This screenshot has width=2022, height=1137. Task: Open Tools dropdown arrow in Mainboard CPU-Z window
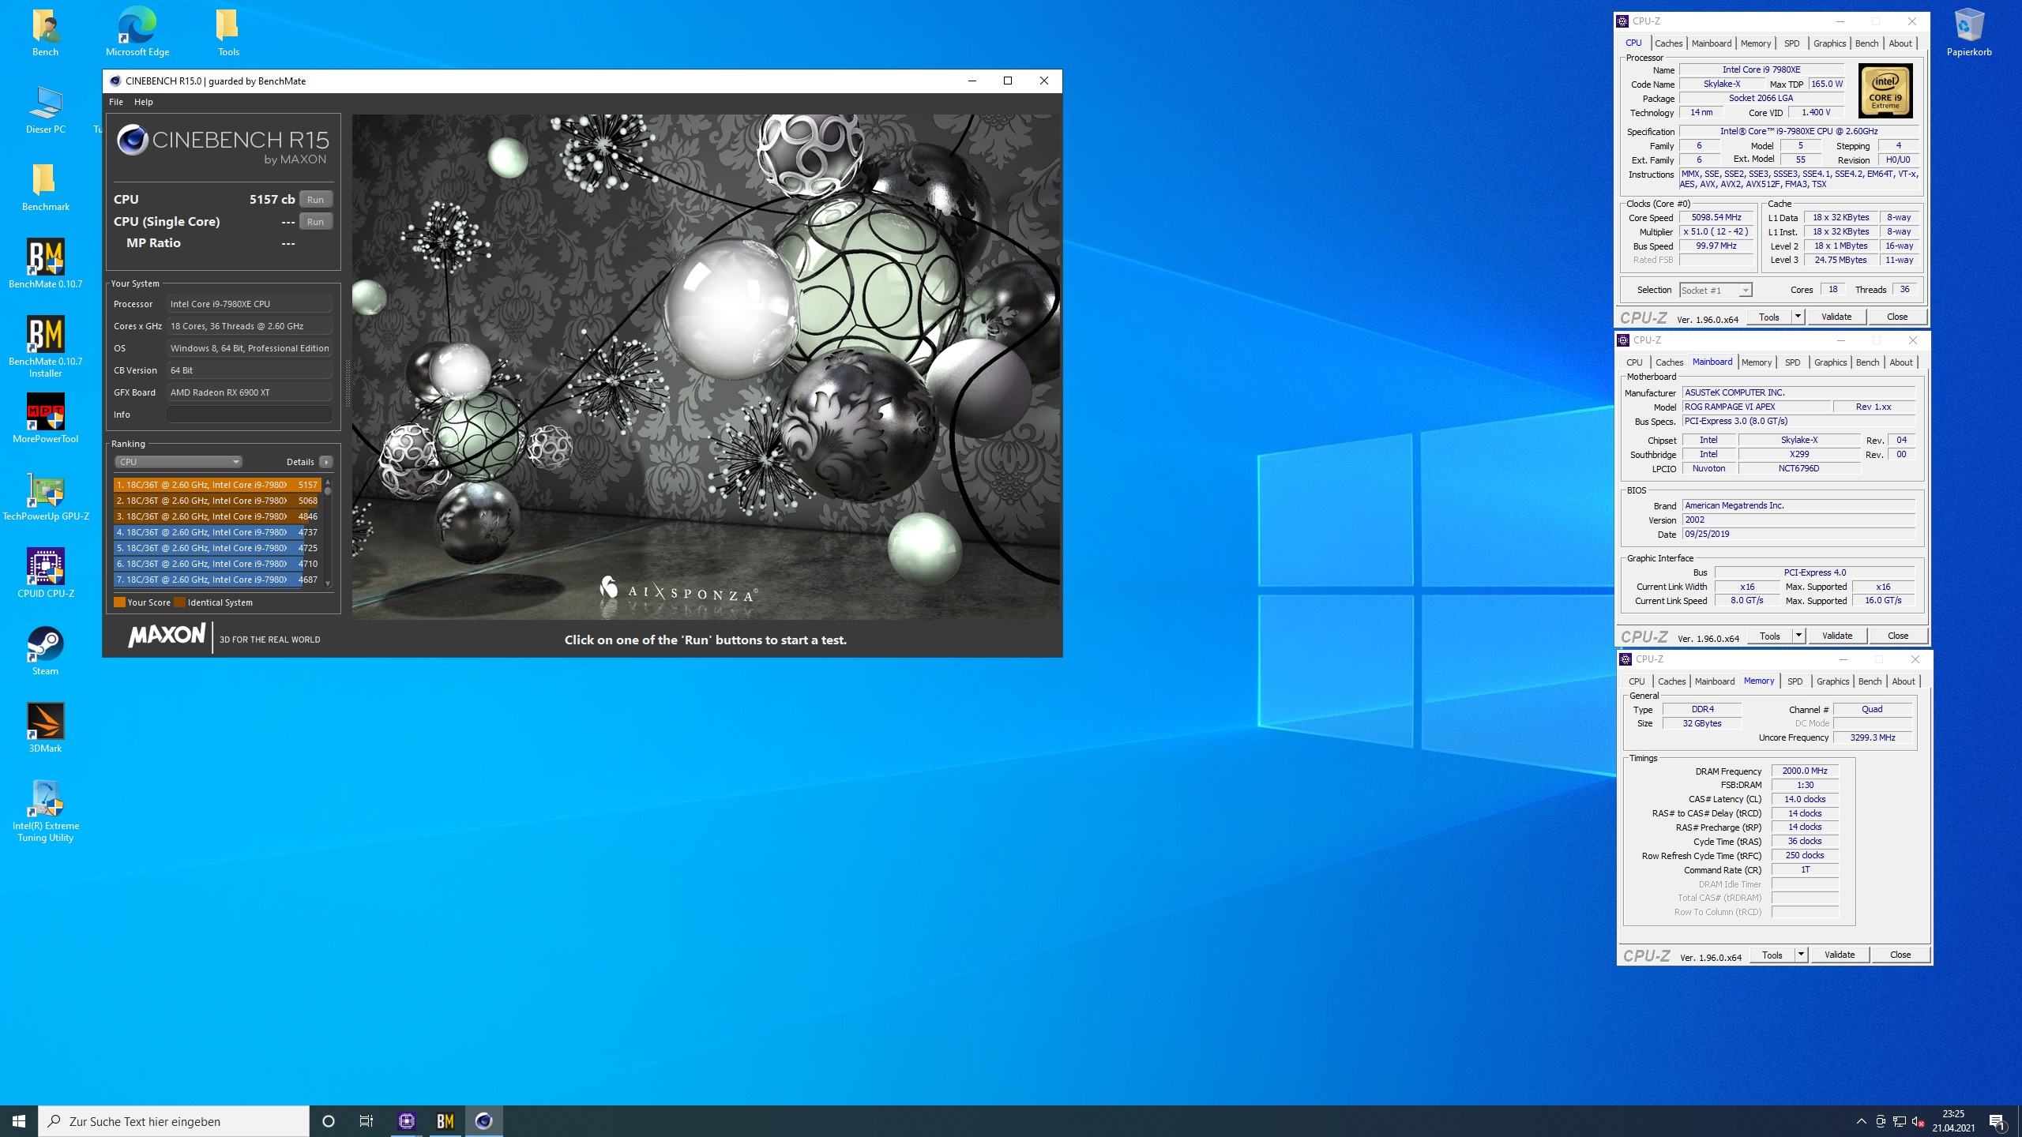(1798, 636)
